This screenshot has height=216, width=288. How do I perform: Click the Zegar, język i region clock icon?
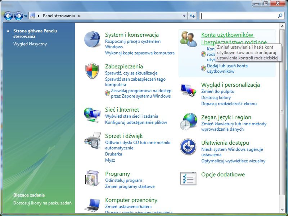coord(188,122)
